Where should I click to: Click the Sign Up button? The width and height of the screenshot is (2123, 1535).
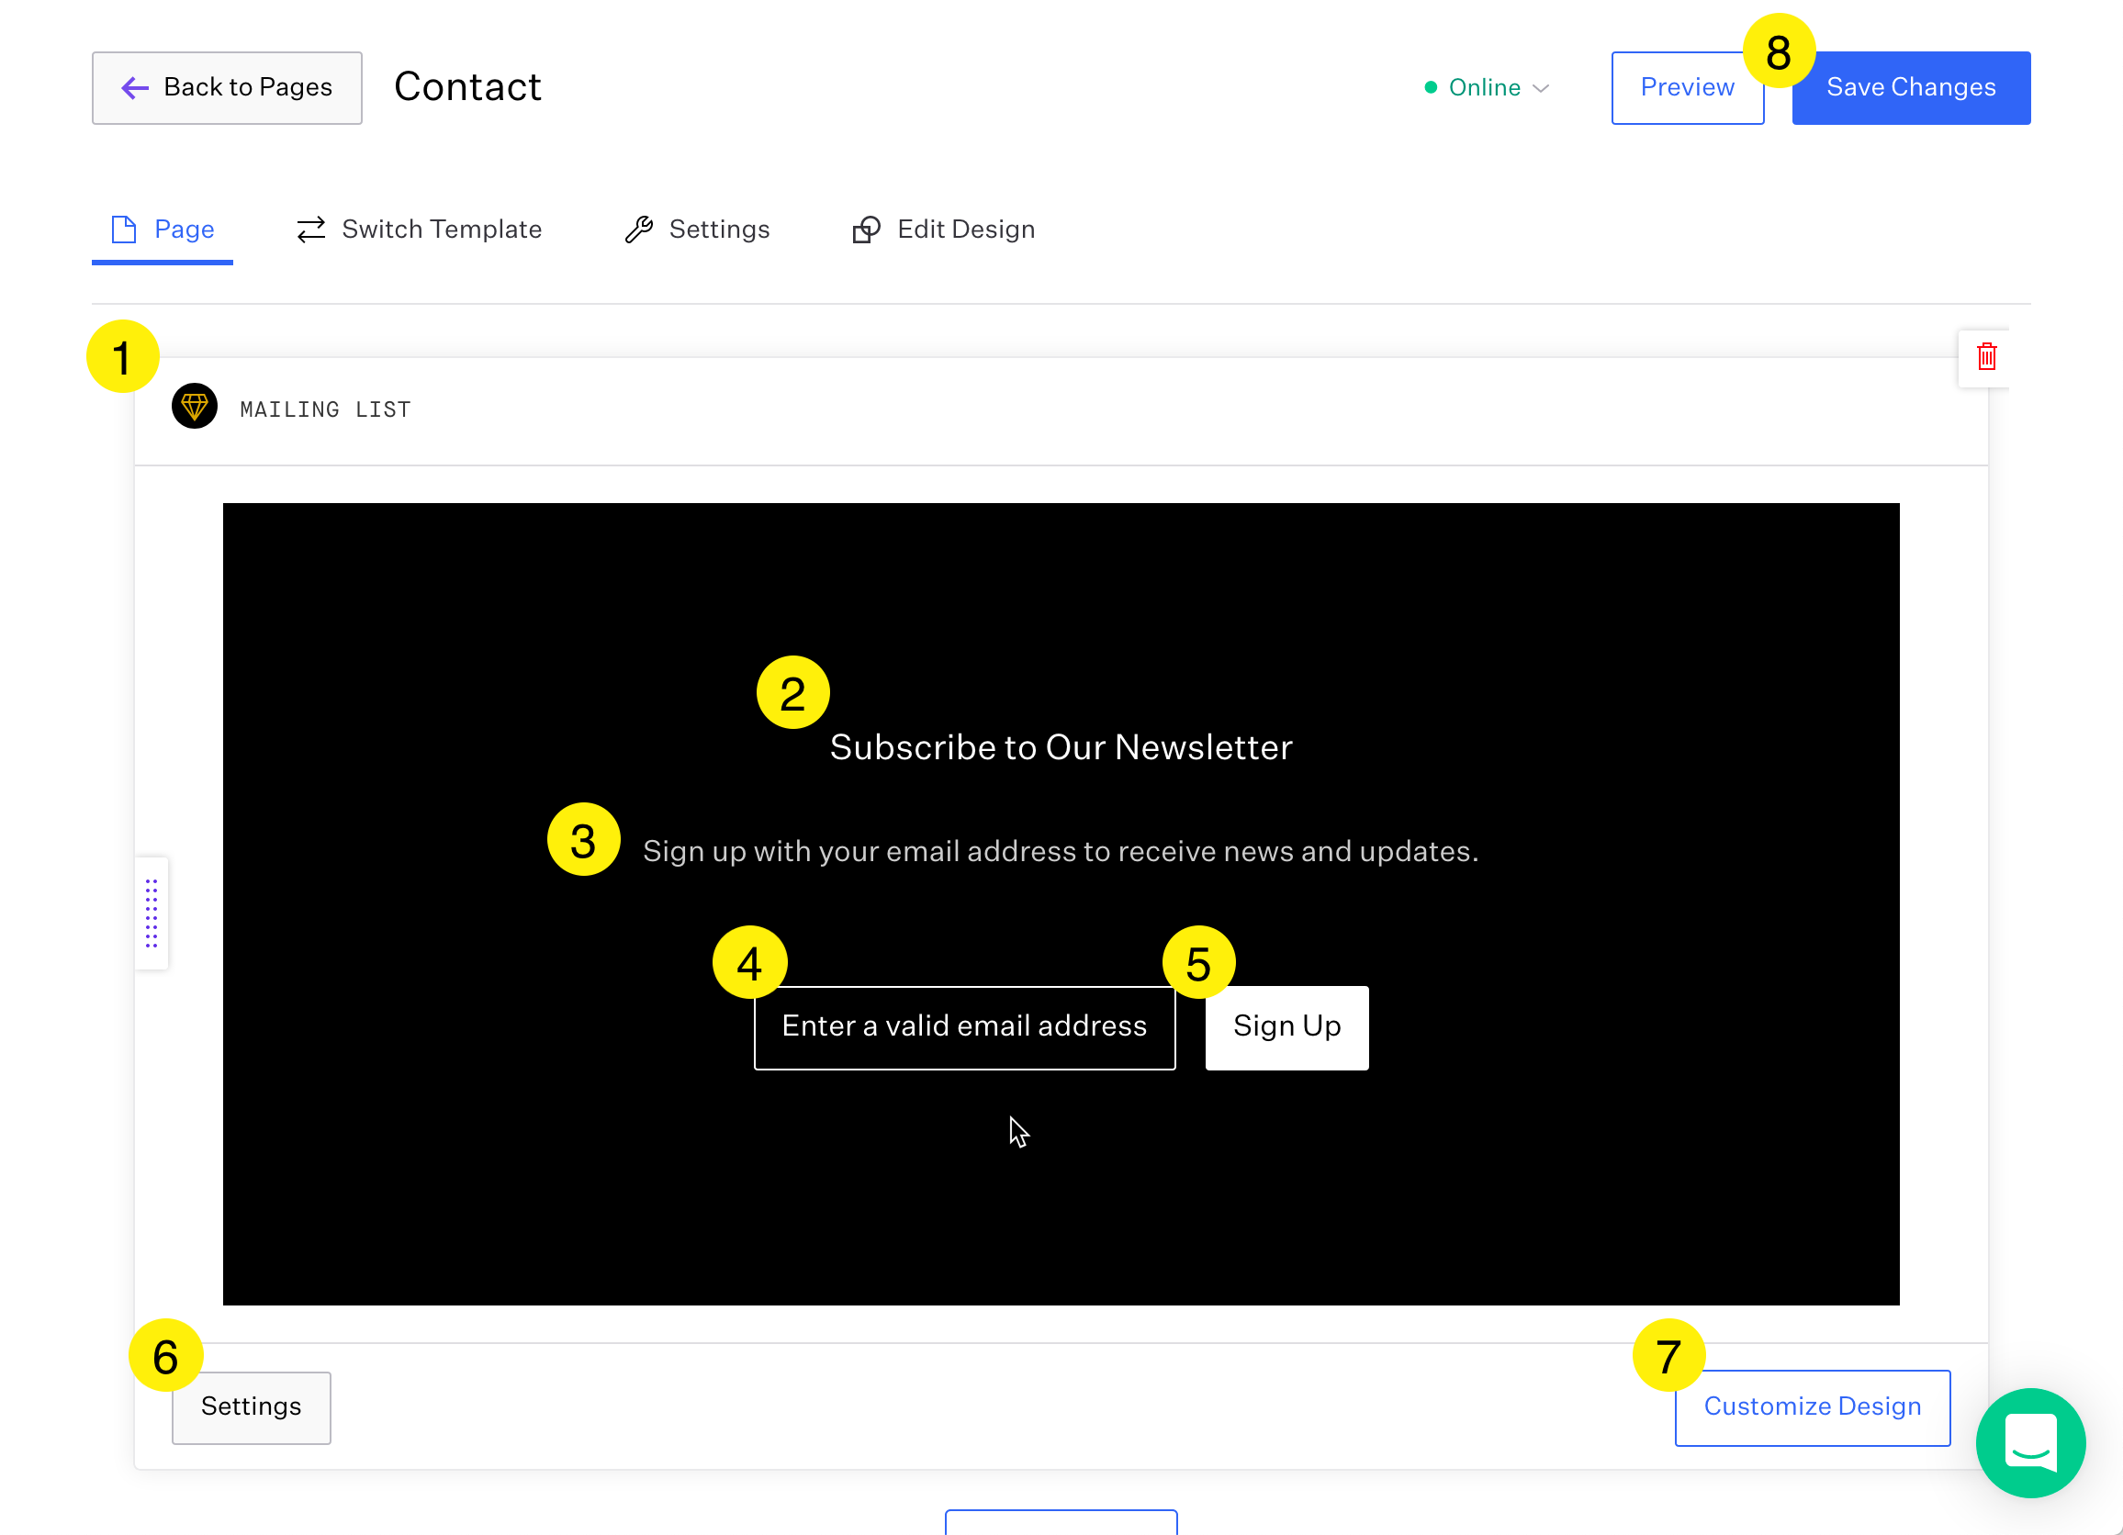pos(1286,1026)
